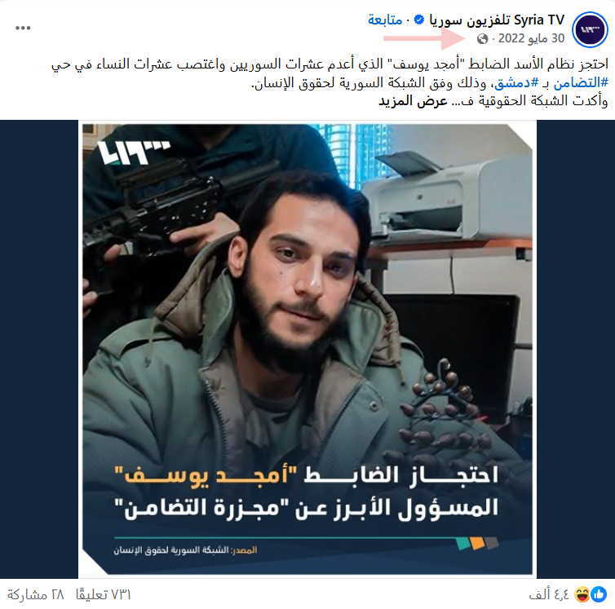
Task: Click the blue like reaction icon
Action: (599, 594)
